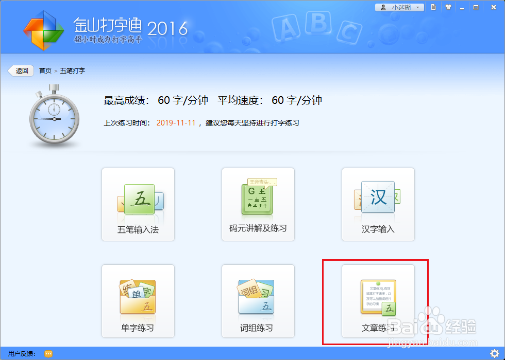
Task: Click the 用户反馈 chat bubble icon
Action: click(48, 354)
